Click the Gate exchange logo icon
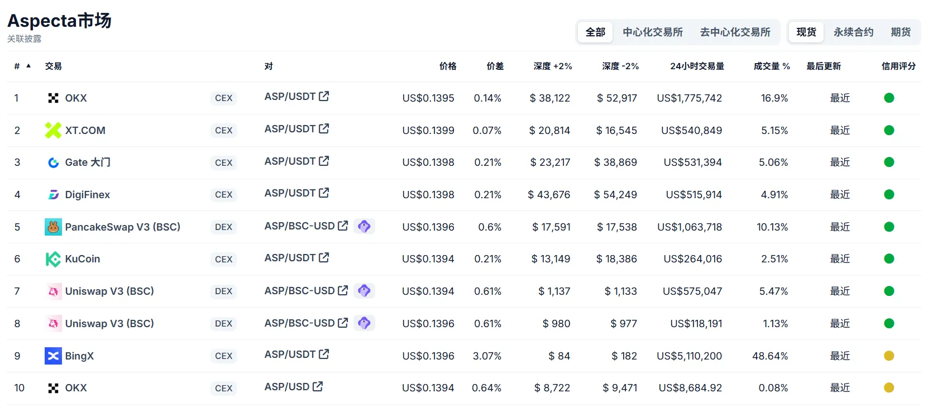The height and width of the screenshot is (412, 947). click(53, 162)
